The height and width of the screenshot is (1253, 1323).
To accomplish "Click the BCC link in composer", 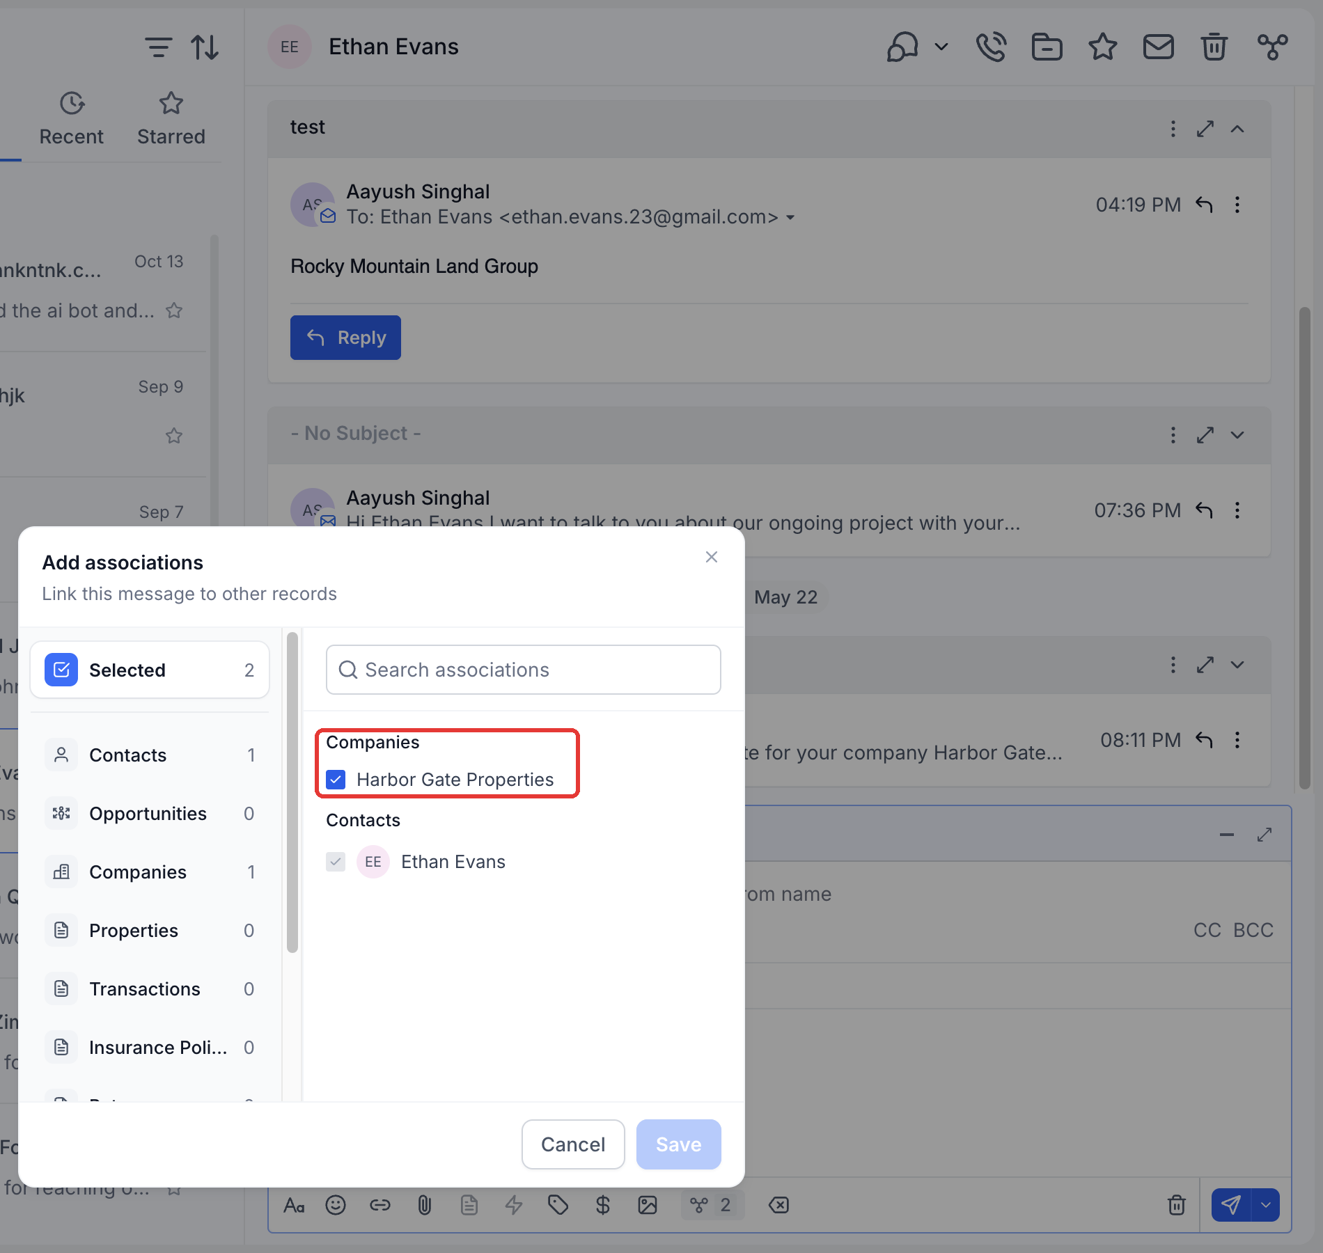I will [1253, 930].
